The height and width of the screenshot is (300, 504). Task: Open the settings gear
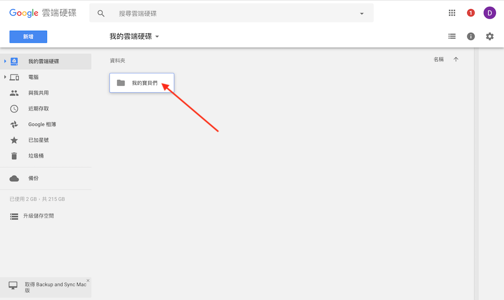[489, 36]
